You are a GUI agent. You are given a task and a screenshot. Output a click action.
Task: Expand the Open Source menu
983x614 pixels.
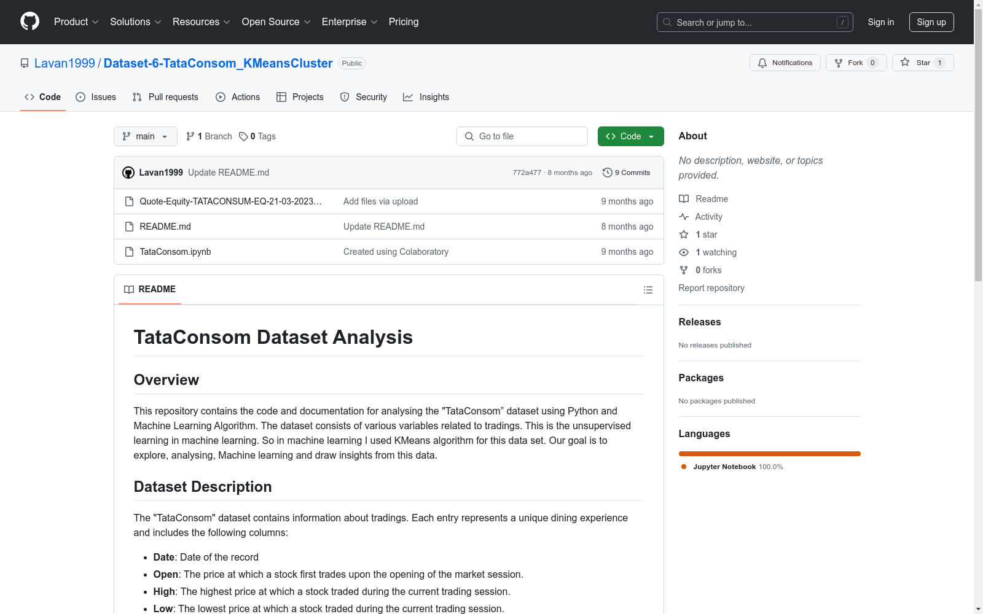click(x=276, y=22)
